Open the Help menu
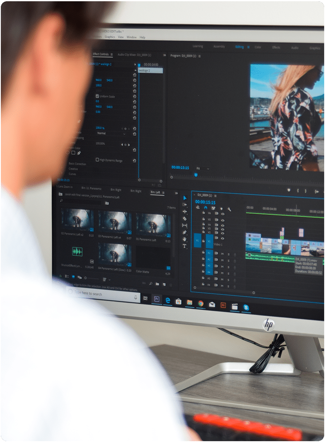Viewport: 325px width, 442px height. pos(142,37)
